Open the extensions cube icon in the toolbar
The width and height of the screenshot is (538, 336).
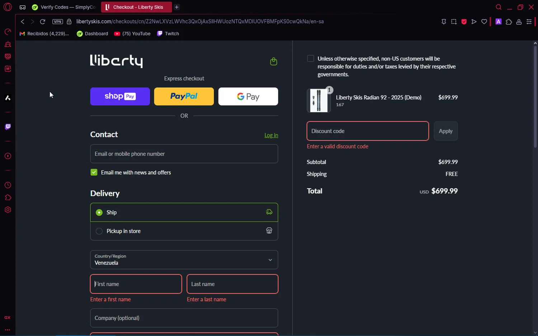[509, 22]
